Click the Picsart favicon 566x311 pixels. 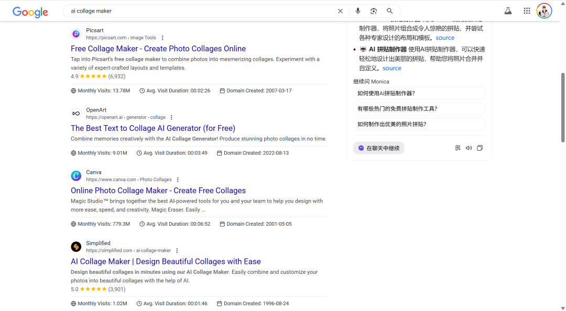(76, 34)
